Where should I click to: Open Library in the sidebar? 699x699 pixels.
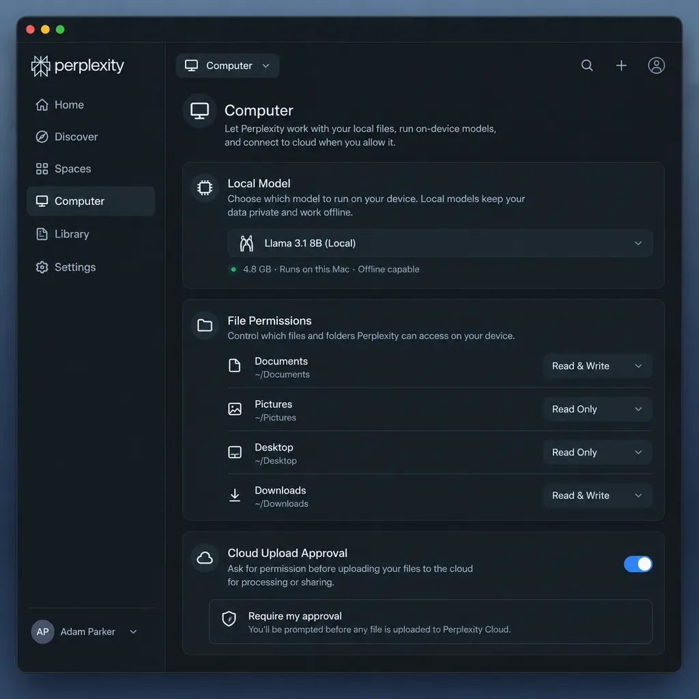91,234
